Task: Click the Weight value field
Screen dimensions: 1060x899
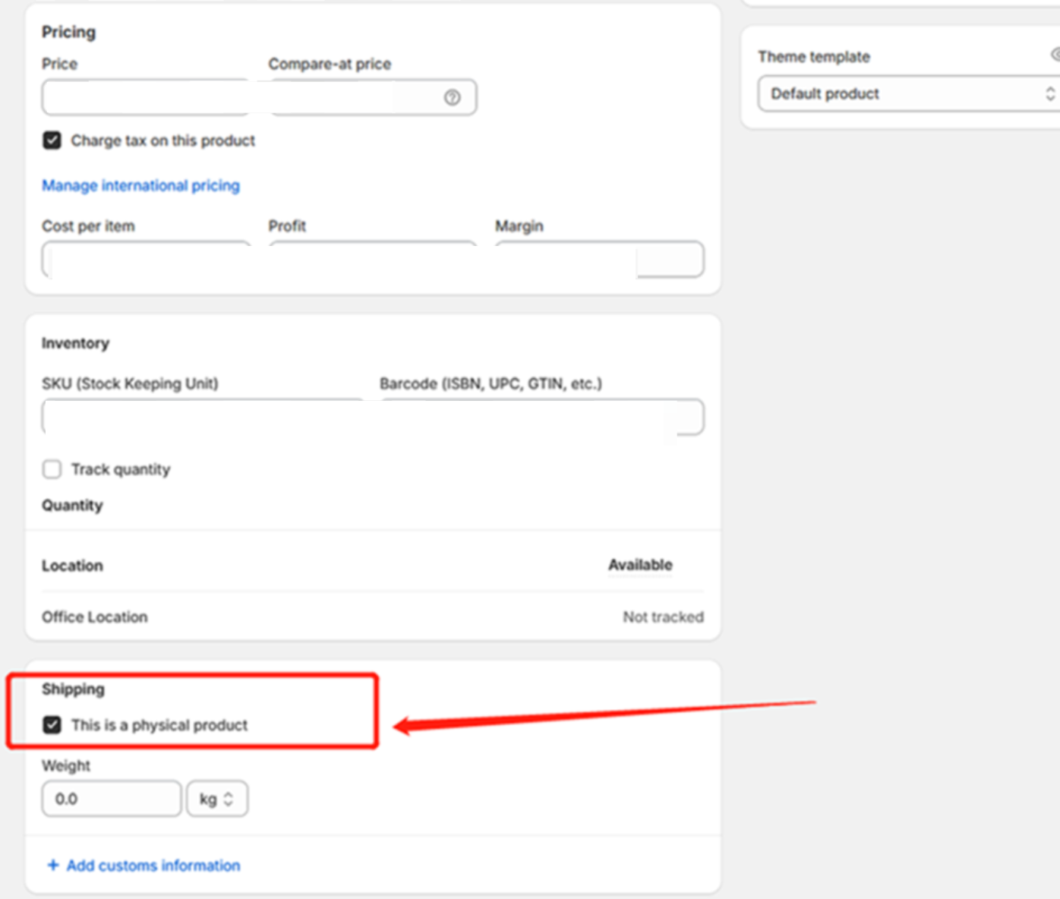Action: coord(112,799)
